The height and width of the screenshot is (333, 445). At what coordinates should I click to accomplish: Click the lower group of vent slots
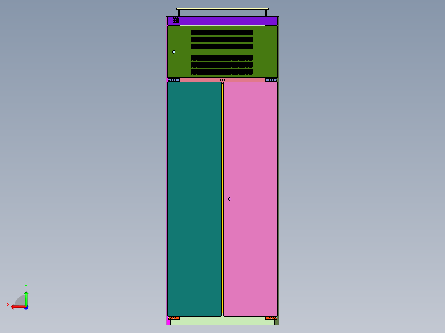222,65
